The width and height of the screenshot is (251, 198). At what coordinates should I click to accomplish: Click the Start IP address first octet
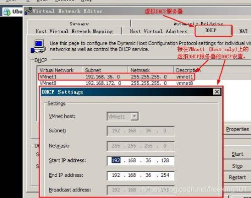[x=116, y=160]
